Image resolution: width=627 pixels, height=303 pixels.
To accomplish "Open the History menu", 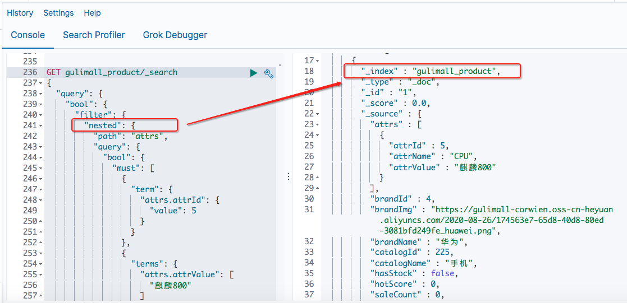I will click(x=20, y=13).
